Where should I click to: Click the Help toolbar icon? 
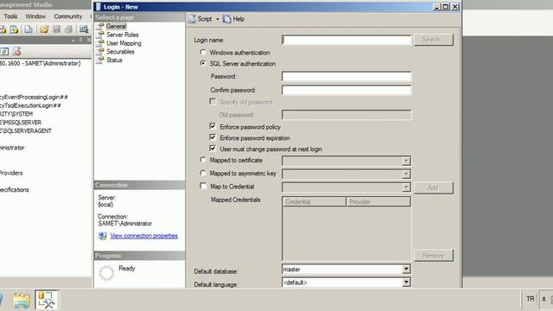pyautogui.click(x=226, y=19)
